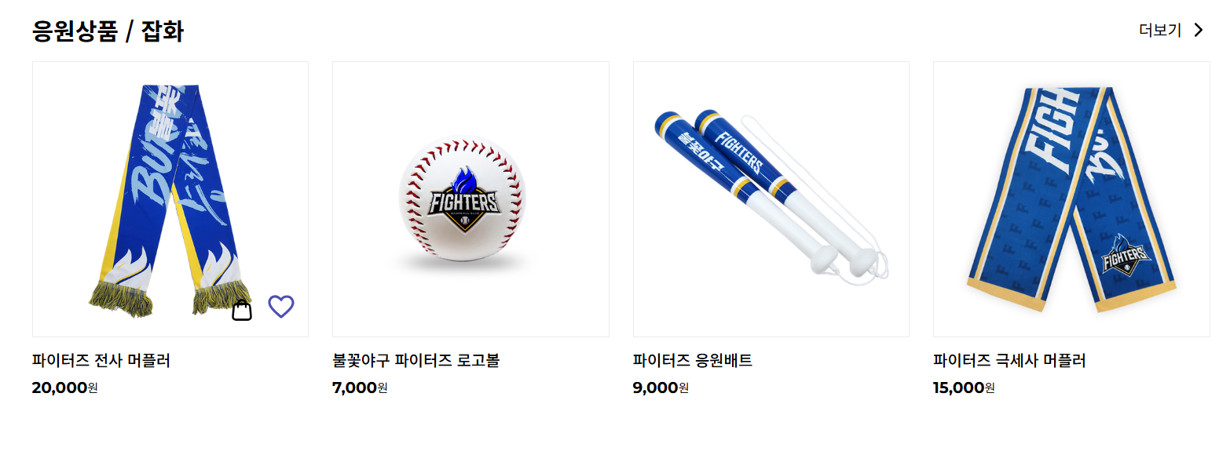The image size is (1230, 455).
Task: Click the 7,000원 price label
Action: [360, 388]
